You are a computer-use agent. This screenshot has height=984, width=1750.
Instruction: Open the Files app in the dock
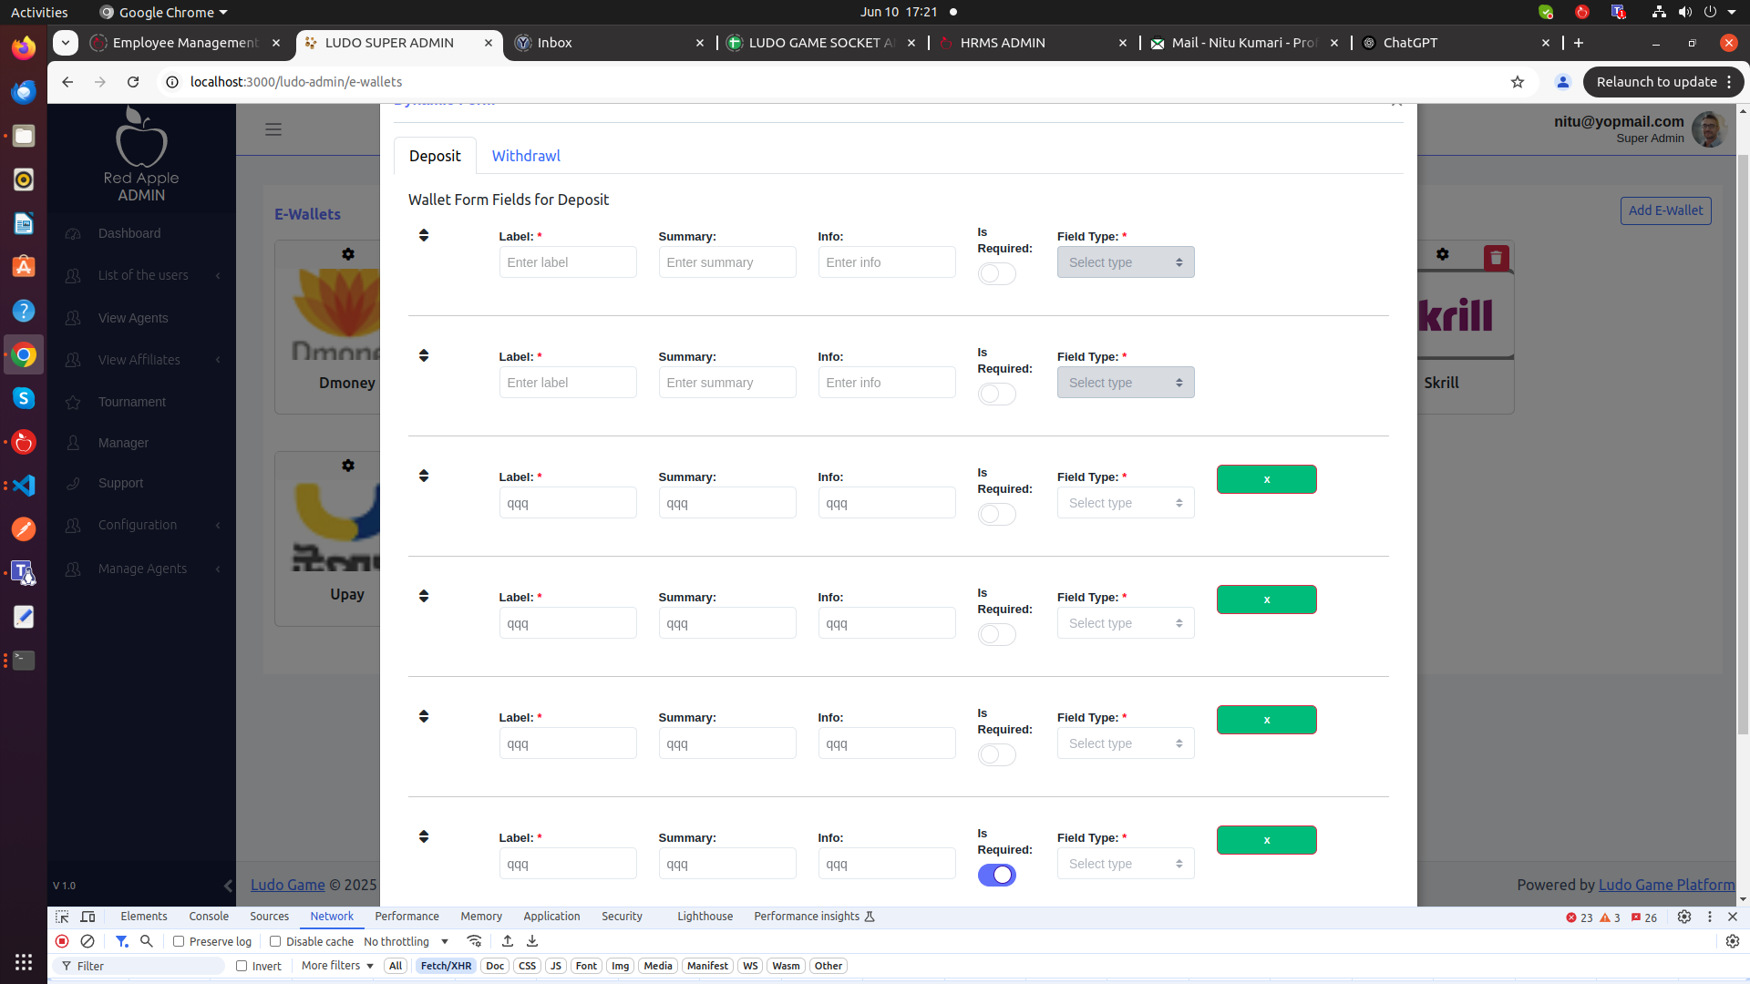pos(24,136)
